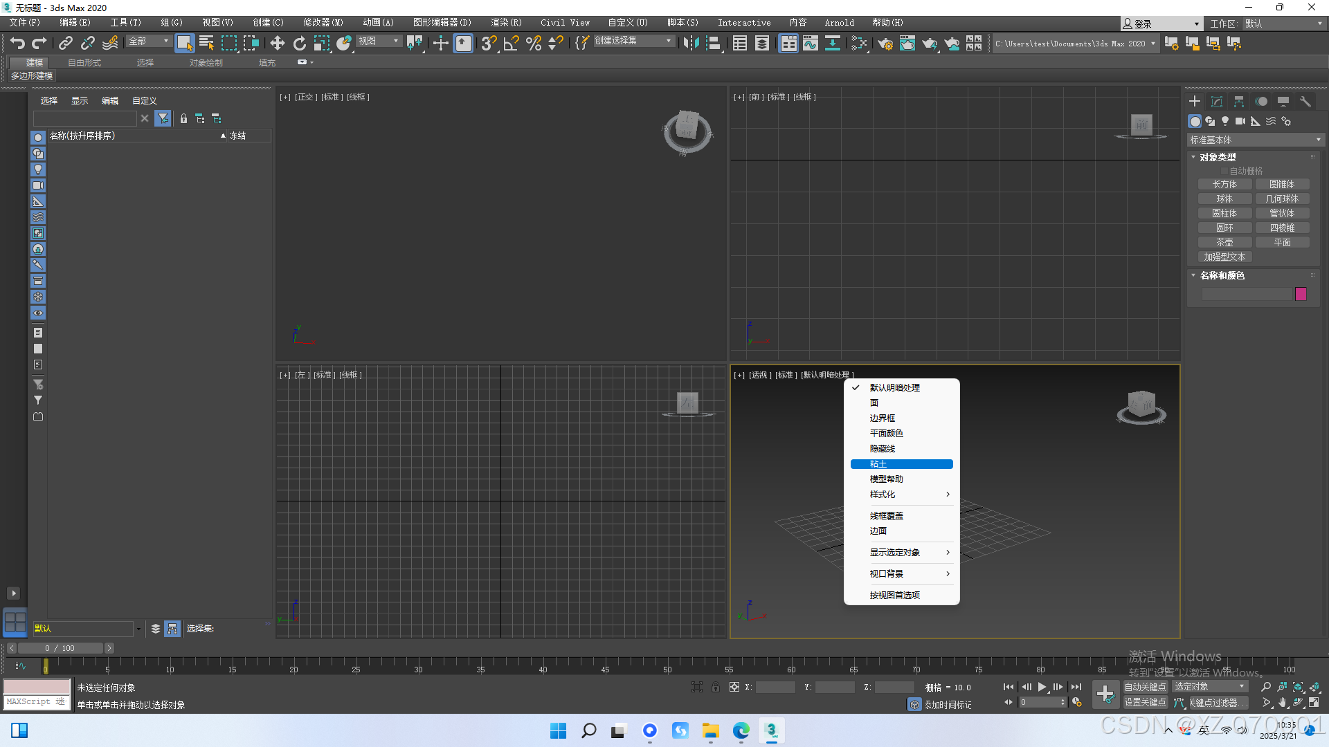This screenshot has width=1329, height=747.
Task: Click the 长方体 box primitive button
Action: coord(1224,184)
